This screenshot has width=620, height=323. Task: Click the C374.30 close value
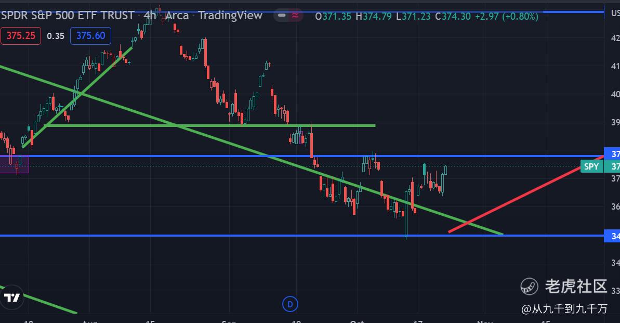coord(453,16)
